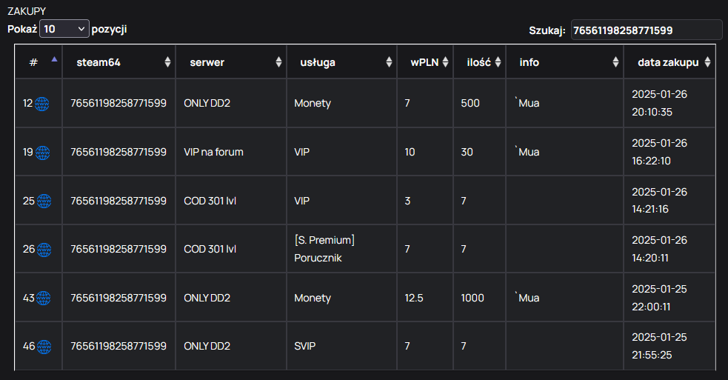The height and width of the screenshot is (380, 728).
Task: Sort by steam64 column arrows
Action: (167, 62)
